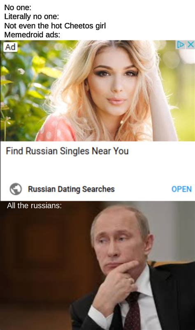Screen dimensions: 195x330
Task: Click the "Ad" badge label
Action: pos(10,47)
